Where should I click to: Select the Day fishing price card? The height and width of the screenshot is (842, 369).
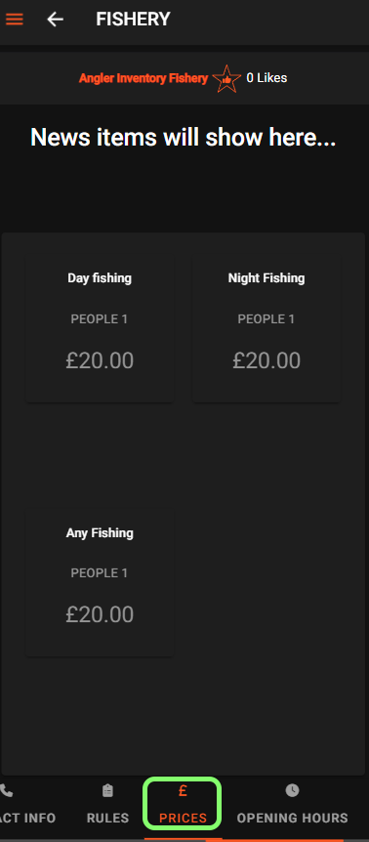(x=100, y=329)
